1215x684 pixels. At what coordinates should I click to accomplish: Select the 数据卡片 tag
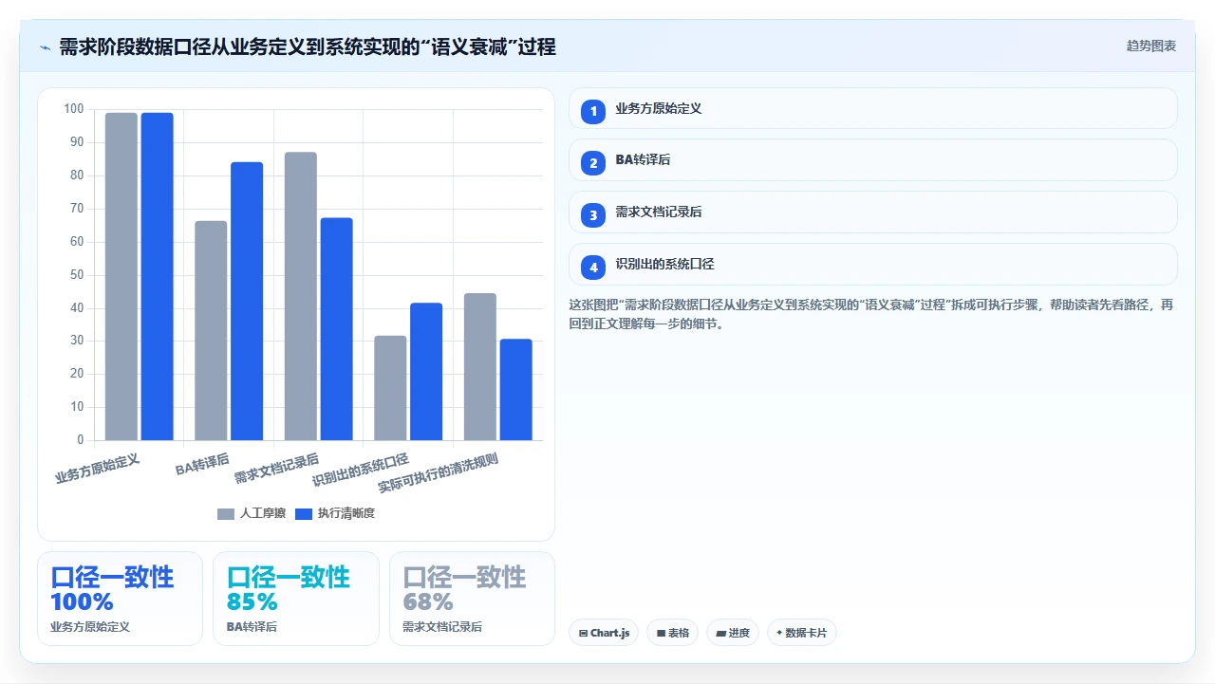(801, 633)
